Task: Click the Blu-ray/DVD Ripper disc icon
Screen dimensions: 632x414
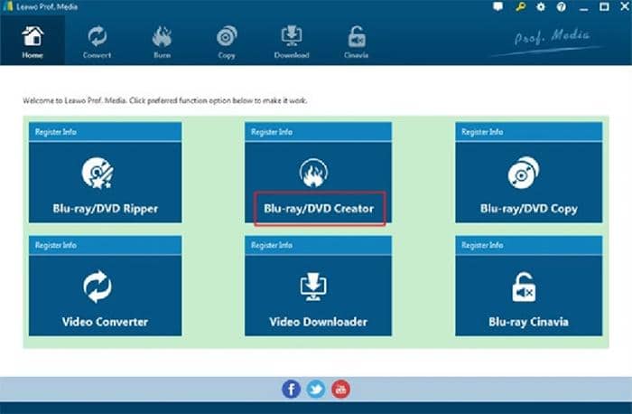Action: (98, 173)
